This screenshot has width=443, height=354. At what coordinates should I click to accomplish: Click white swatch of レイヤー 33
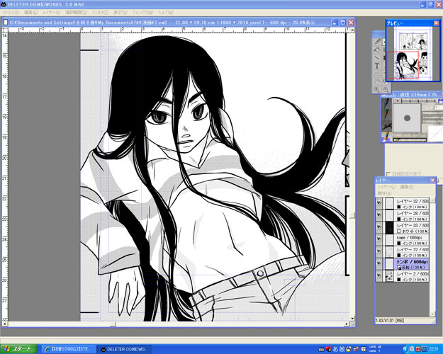398,232
